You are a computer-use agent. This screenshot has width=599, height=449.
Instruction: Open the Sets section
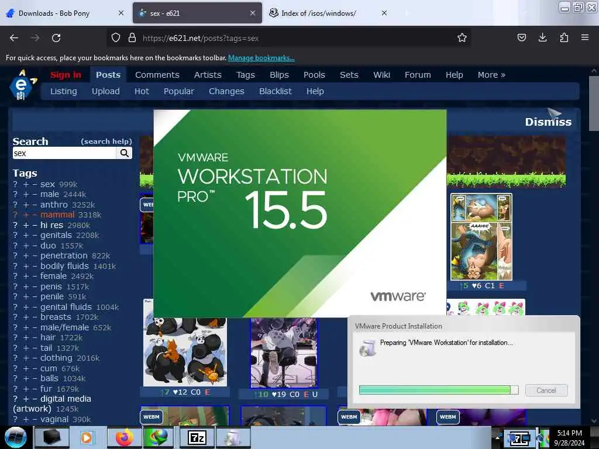coord(349,75)
